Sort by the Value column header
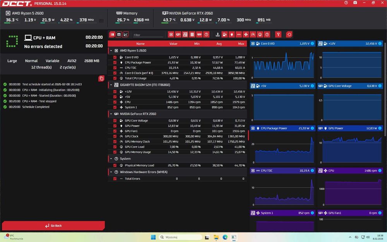The height and width of the screenshot is (242, 387). pos(173,44)
